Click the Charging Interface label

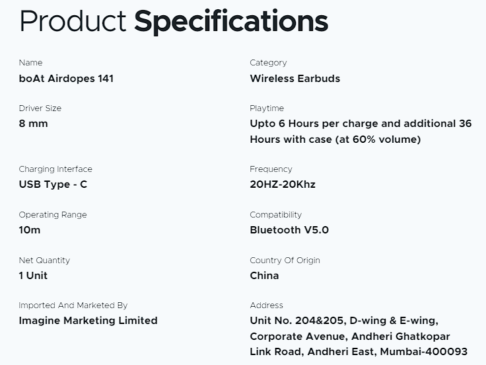click(x=55, y=169)
